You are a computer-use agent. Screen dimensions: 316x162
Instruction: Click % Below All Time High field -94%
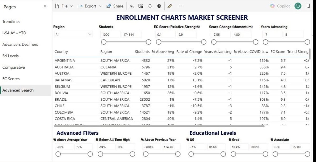[x=106, y=147]
